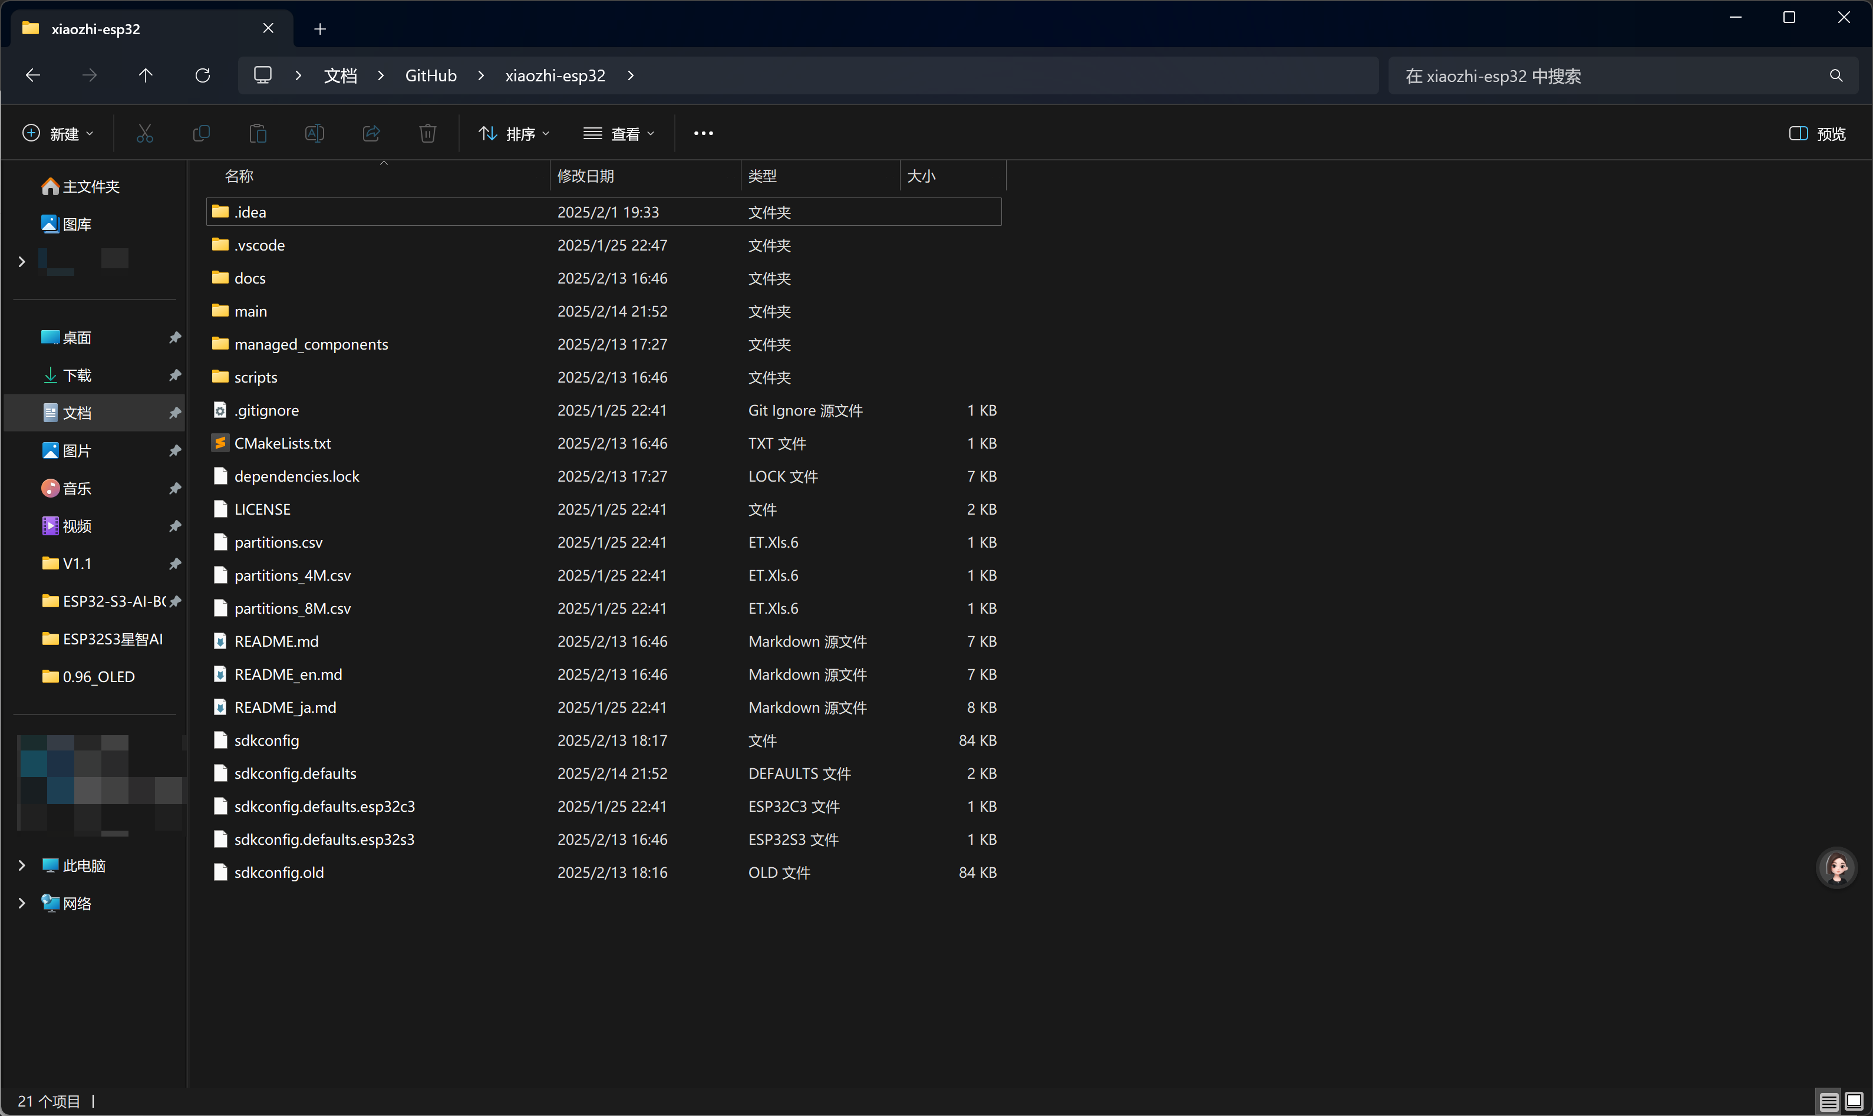The height and width of the screenshot is (1116, 1873).
Task: Click the Cut scissors icon in toolbar
Action: click(144, 134)
